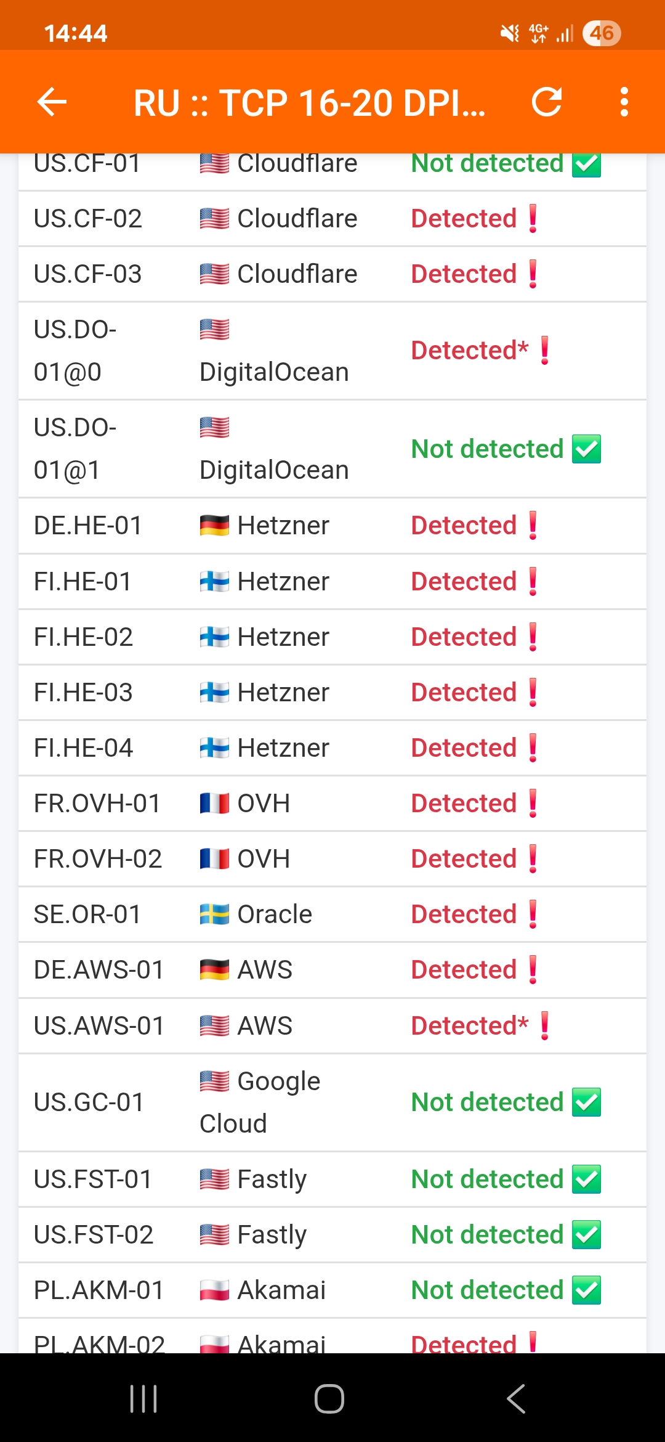665x1442 pixels.
Task: Tap the Android back navigation button
Action: (x=516, y=1398)
